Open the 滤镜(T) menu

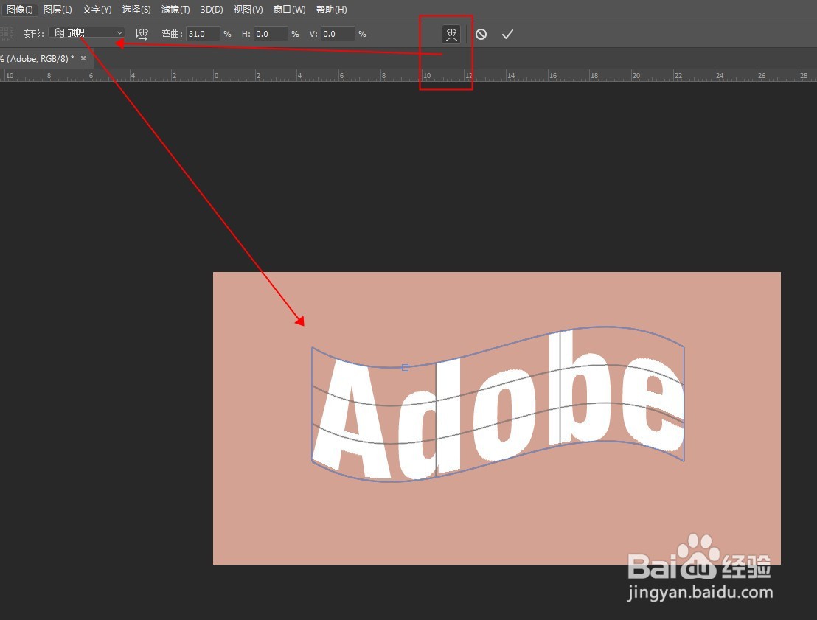(x=175, y=10)
